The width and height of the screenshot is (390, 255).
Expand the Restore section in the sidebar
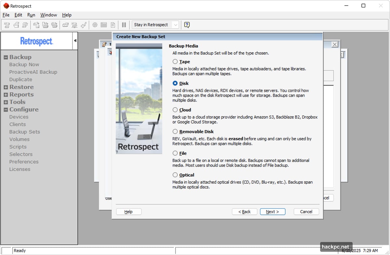pyautogui.click(x=6, y=87)
